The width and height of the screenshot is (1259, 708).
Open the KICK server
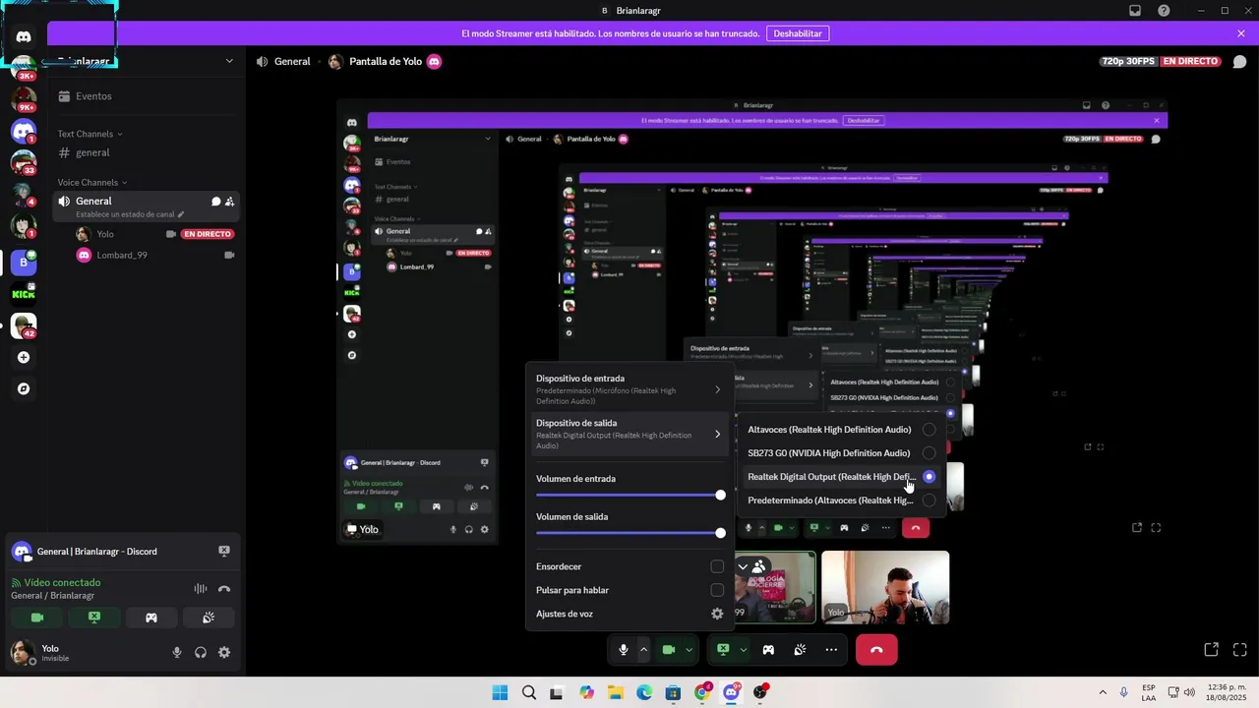point(24,293)
